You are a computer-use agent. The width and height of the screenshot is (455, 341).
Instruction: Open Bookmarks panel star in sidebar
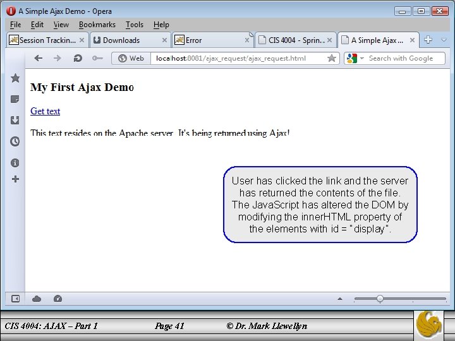click(x=15, y=78)
